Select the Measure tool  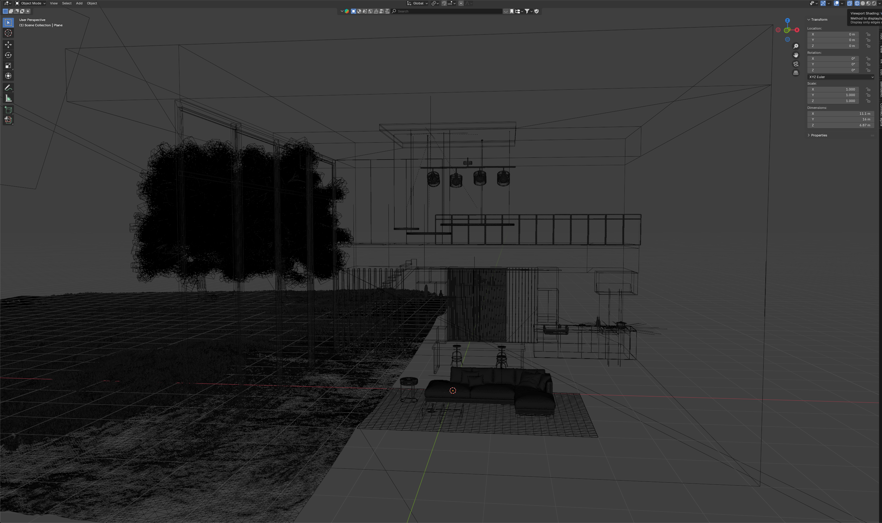pyautogui.click(x=8, y=98)
